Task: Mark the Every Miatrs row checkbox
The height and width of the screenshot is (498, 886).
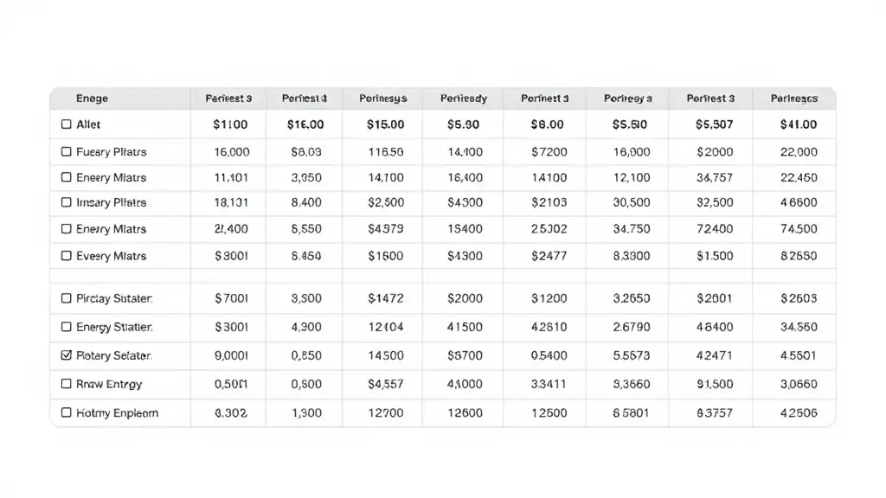Action: point(66,256)
